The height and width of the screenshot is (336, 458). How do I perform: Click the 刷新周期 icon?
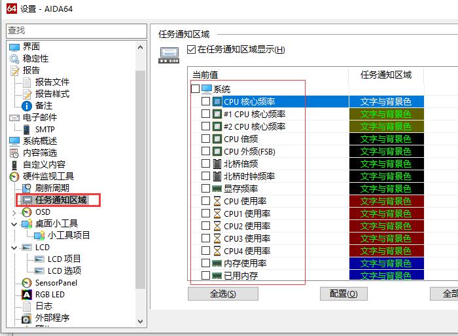pyautogui.click(x=27, y=189)
